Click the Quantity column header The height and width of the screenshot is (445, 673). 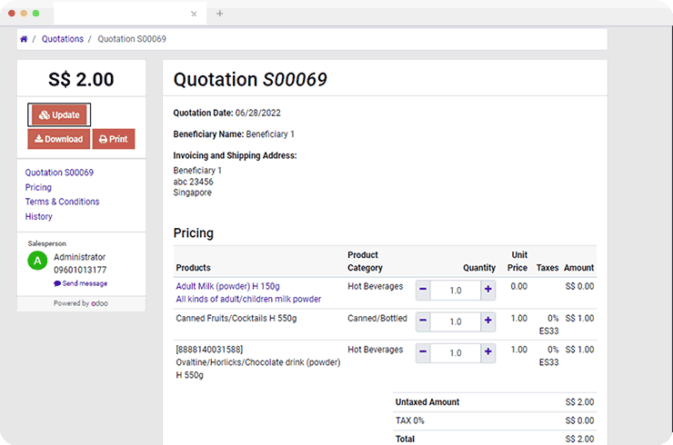[x=479, y=268]
